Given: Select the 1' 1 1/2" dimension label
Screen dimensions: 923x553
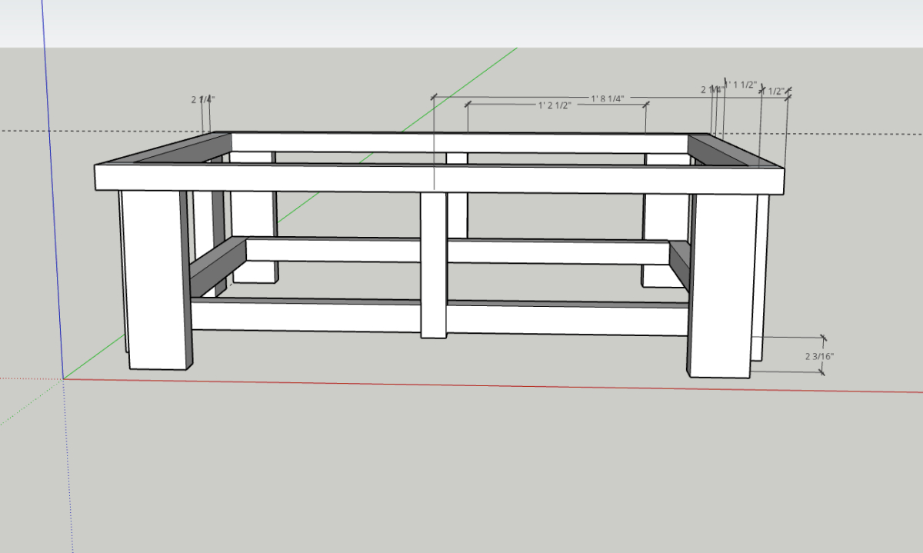Looking at the screenshot, I should [x=742, y=85].
